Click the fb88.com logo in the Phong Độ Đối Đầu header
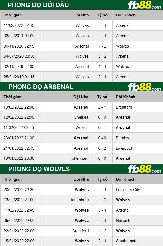 pos(144,5)
